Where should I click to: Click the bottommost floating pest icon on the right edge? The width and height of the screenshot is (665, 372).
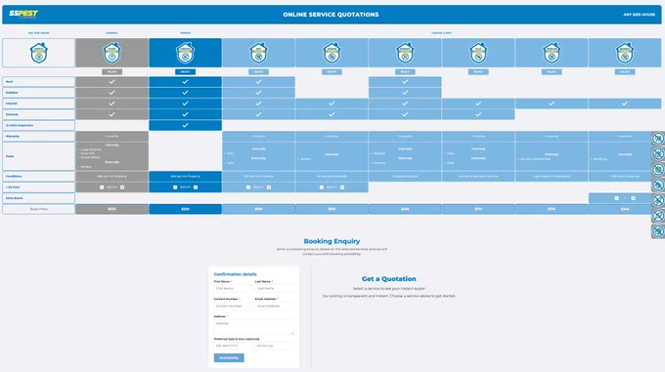[x=658, y=231]
